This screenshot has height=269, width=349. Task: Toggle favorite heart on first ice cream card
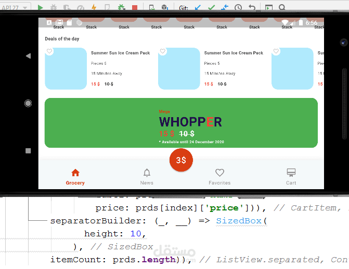point(49,51)
